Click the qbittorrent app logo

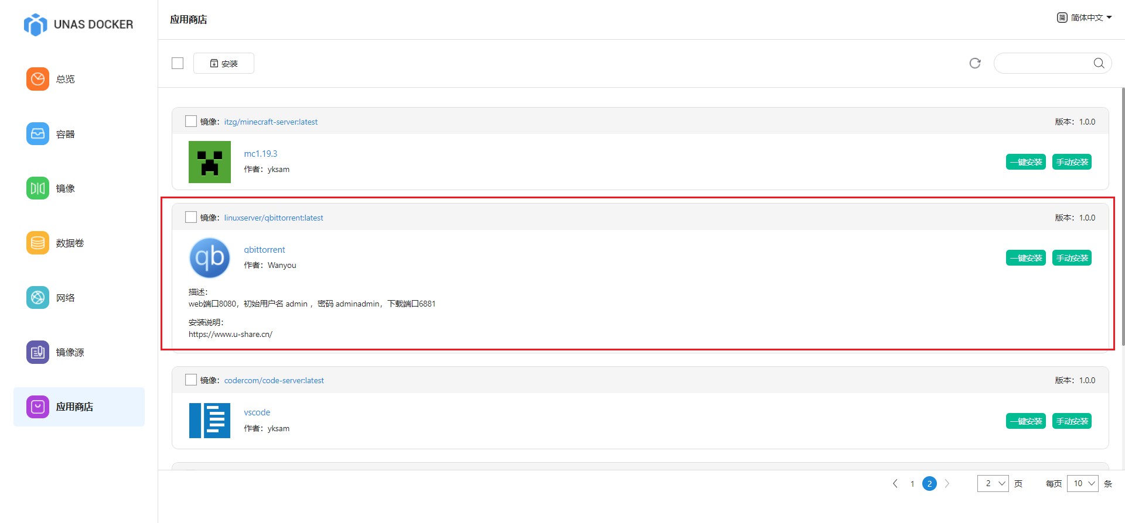point(210,258)
